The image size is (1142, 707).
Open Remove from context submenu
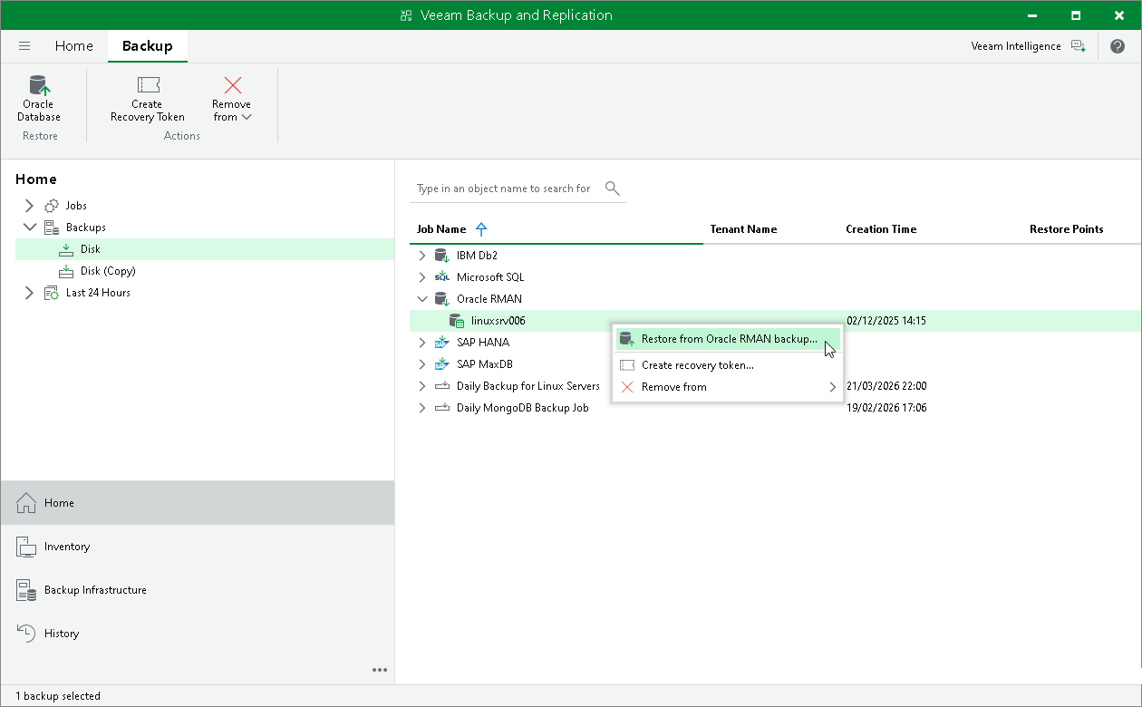[x=728, y=387]
